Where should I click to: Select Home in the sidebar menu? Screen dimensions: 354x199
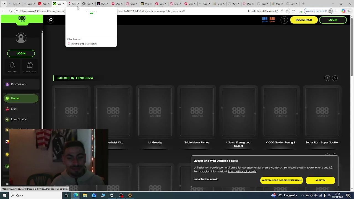(x=21, y=98)
